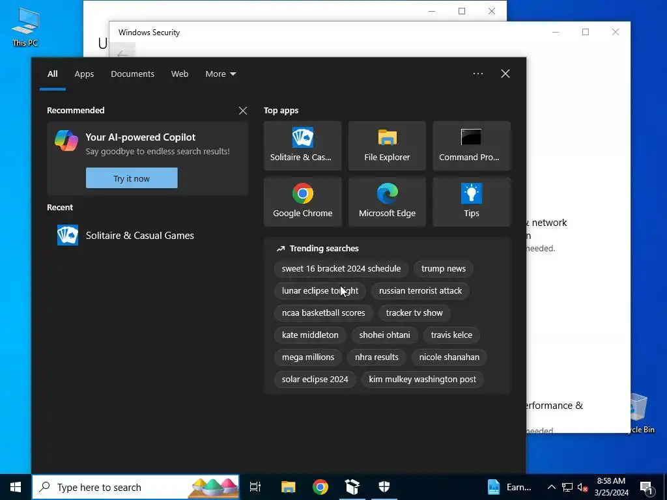
Task: Open File Explorer from Top apps
Action: coord(387,146)
